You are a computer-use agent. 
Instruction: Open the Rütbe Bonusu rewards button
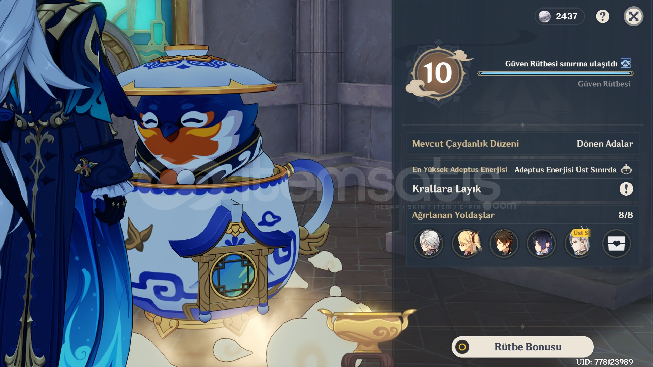click(523, 347)
